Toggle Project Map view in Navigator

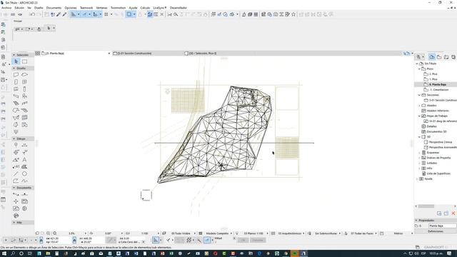click(432, 57)
